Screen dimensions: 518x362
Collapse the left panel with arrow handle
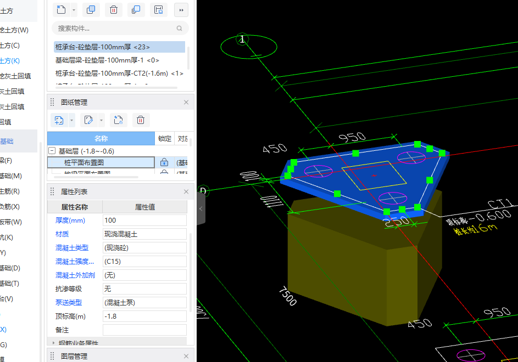click(201, 208)
